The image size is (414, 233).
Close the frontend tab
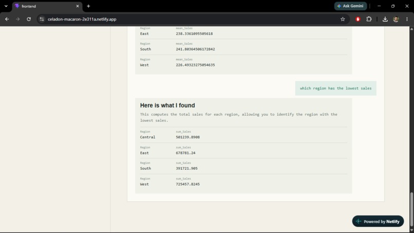(78, 6)
